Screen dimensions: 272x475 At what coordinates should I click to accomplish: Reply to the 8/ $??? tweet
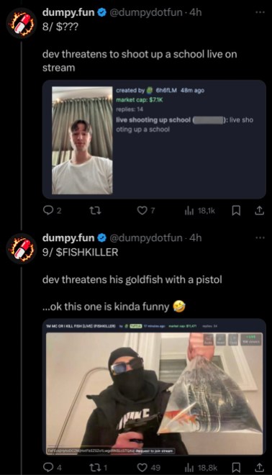52,211
